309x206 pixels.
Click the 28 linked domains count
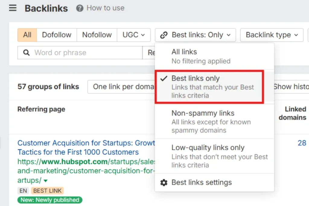point(301,143)
